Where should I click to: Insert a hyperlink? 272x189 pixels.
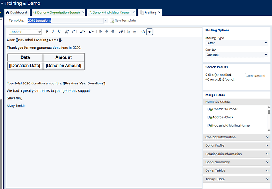tap(121, 32)
